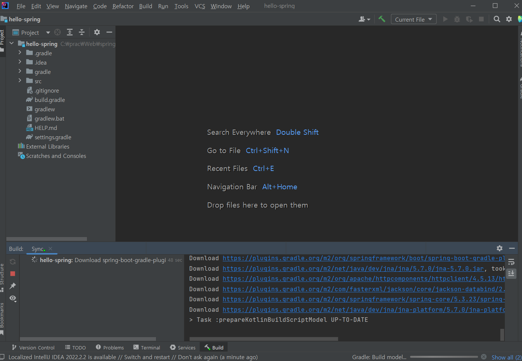Click the Project panel horizontal scrollbar
Viewport: 522px width, 361px height.
point(47,239)
